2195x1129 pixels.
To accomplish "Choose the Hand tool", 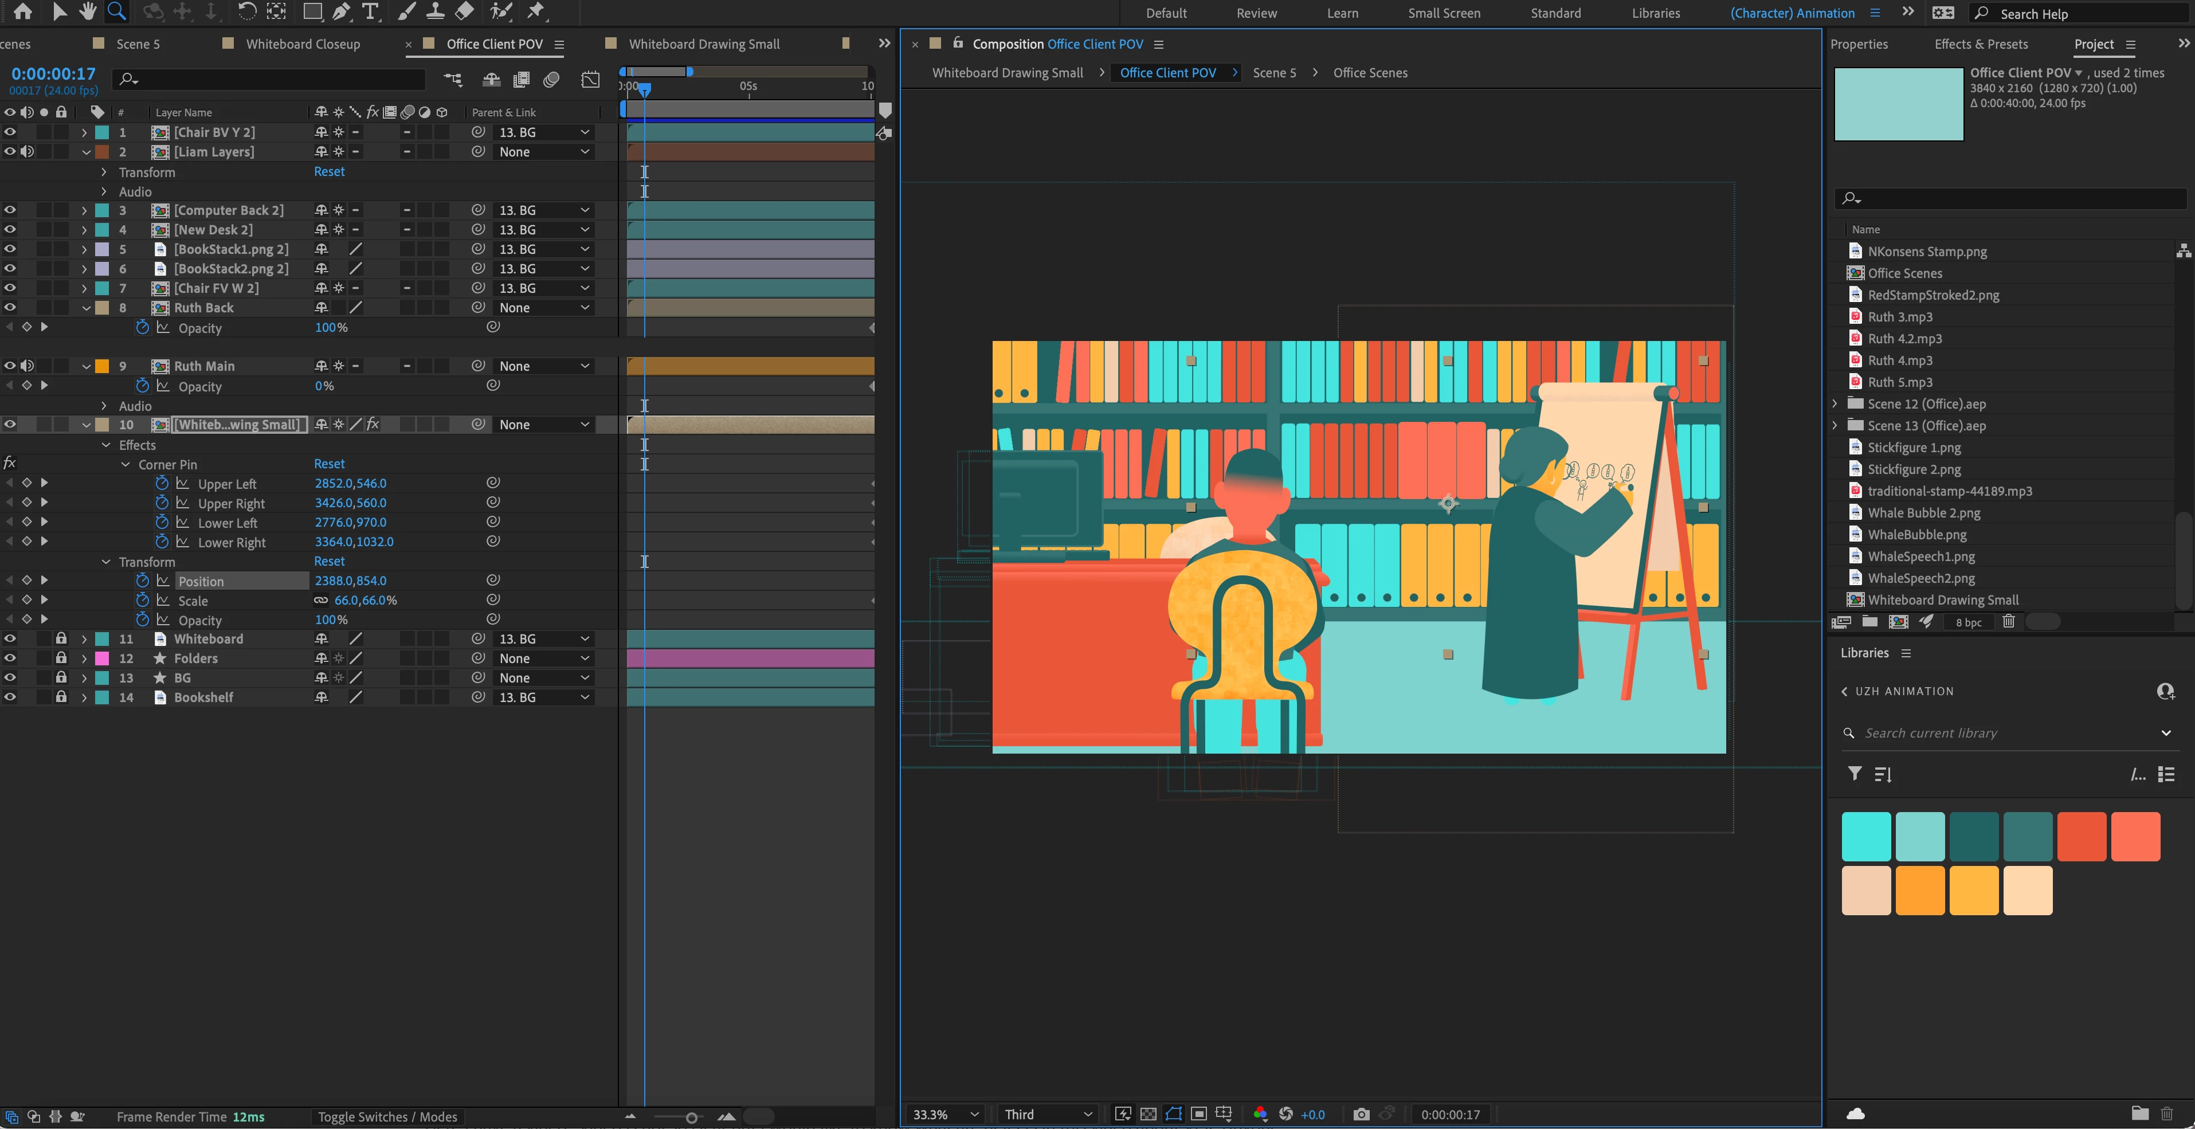I will point(88,12).
